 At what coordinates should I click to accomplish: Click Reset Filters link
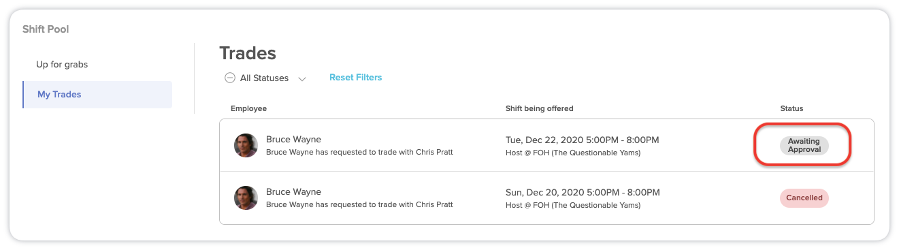355,78
